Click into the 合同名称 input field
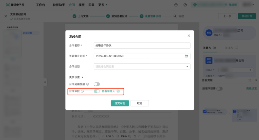Image resolution: width=259 pixels, height=140 pixels. click(x=142, y=45)
